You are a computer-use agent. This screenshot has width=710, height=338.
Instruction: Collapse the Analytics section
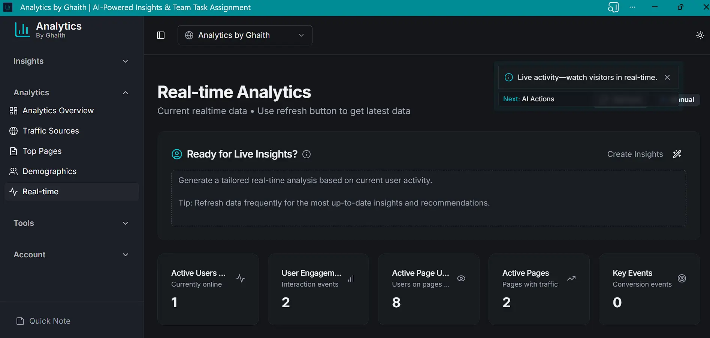click(126, 93)
